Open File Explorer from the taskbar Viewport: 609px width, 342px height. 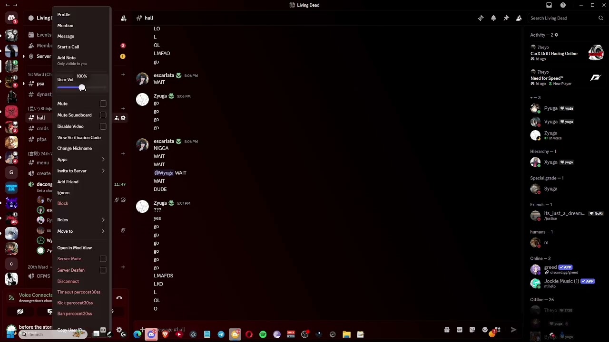(346, 334)
